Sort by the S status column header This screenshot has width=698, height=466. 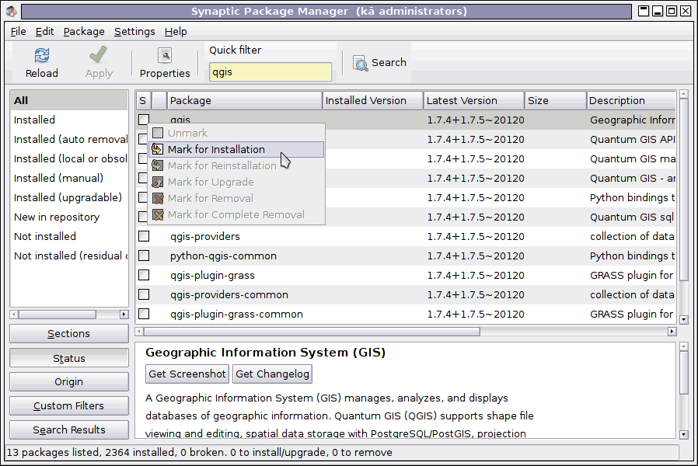pos(143,100)
